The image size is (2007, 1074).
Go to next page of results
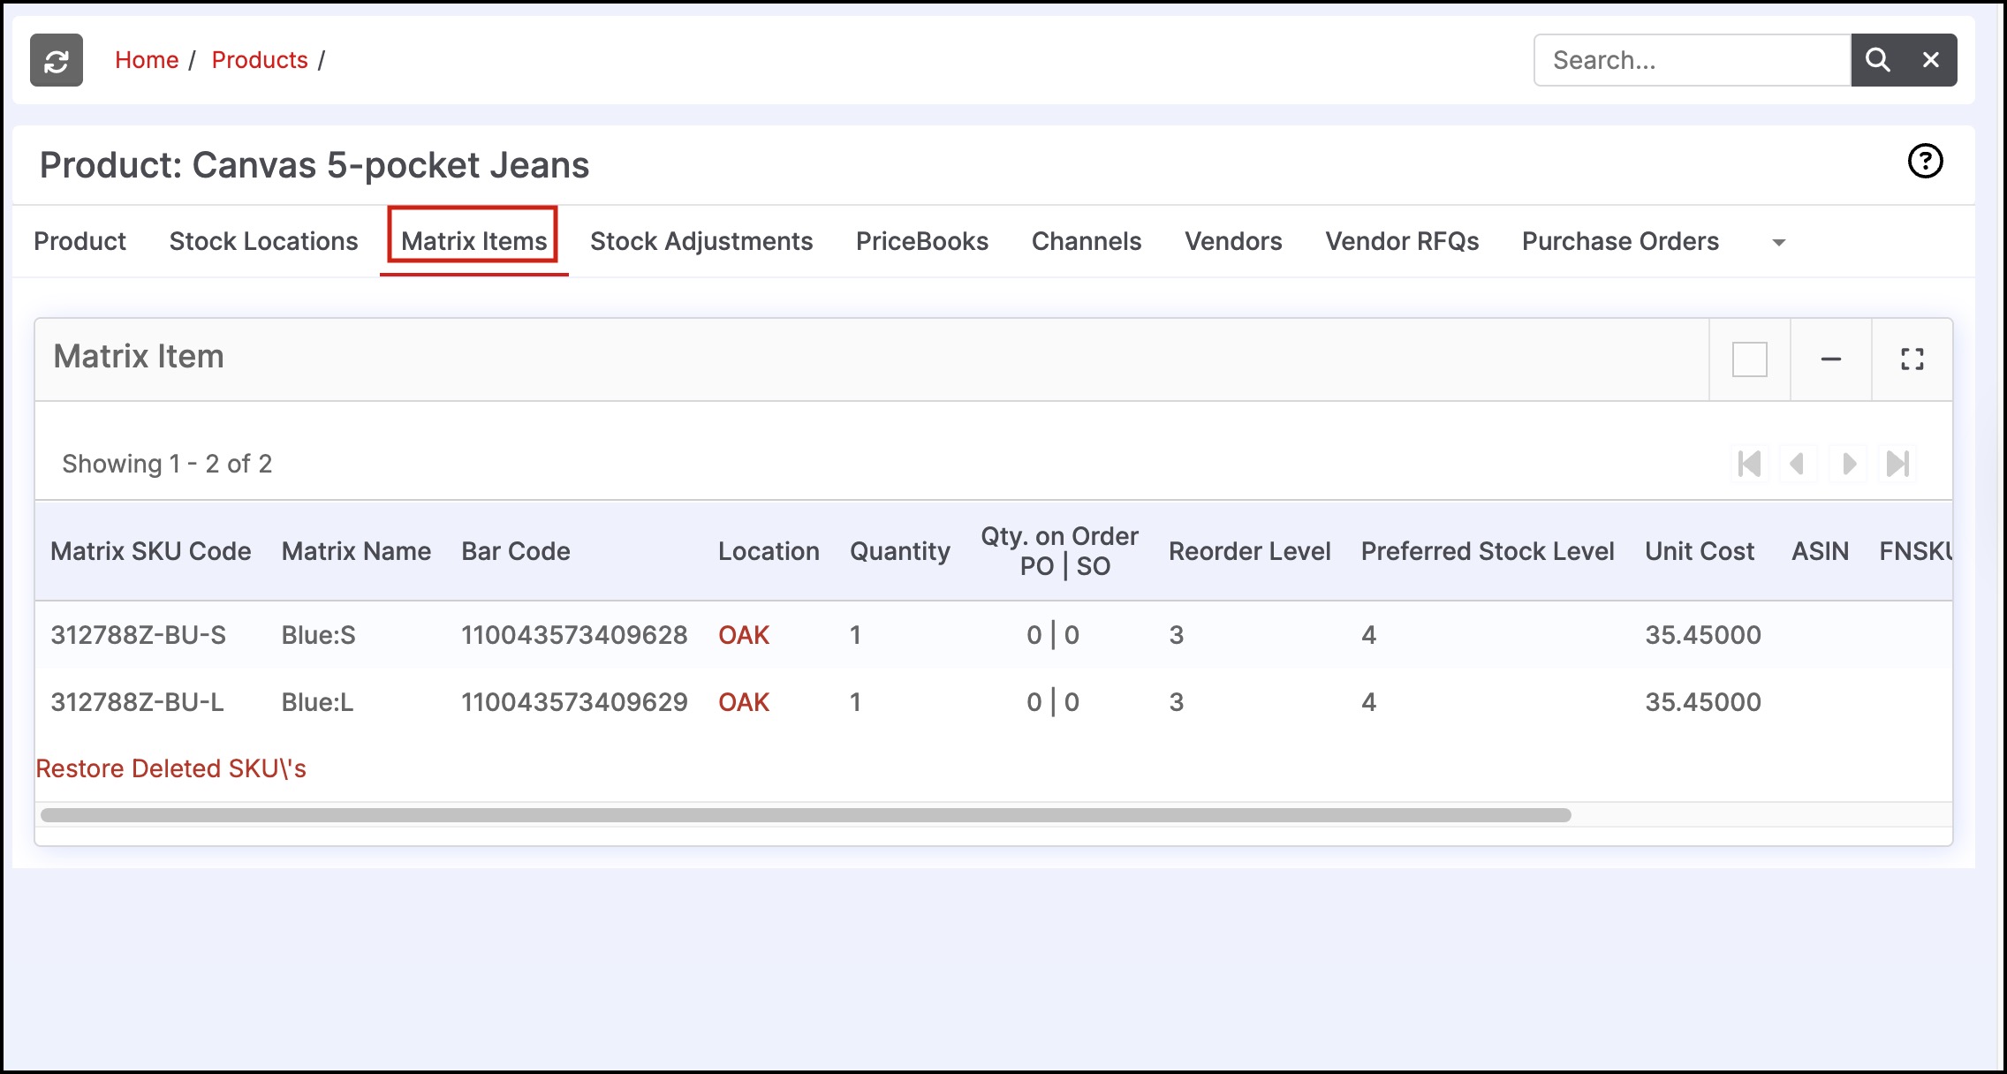click(x=1848, y=464)
